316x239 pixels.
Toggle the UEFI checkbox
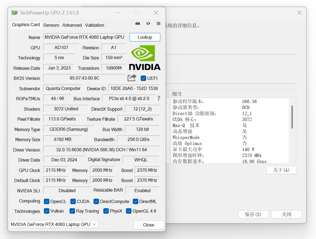pos(143,78)
